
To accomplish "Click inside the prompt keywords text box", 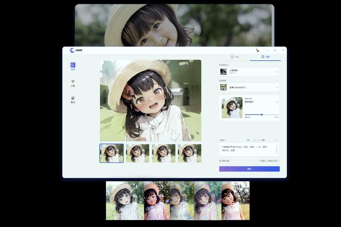I will (247, 149).
